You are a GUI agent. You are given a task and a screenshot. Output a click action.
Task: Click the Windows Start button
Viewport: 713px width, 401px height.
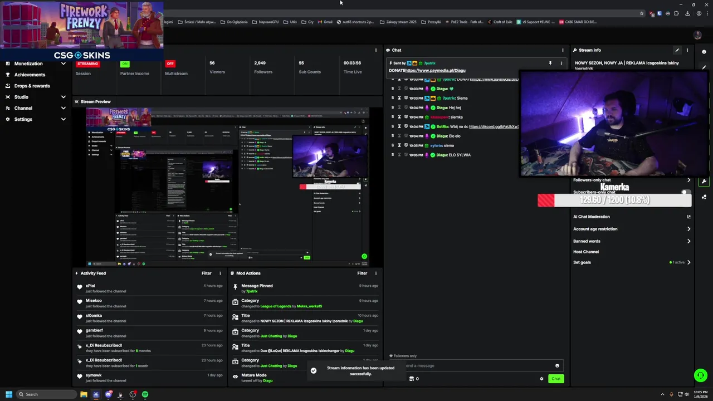(x=8, y=394)
